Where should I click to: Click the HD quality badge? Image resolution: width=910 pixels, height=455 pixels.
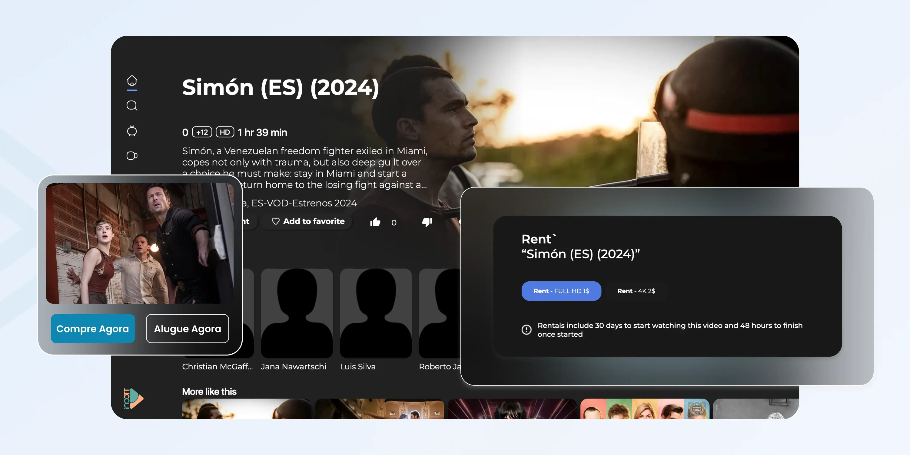coord(225,132)
